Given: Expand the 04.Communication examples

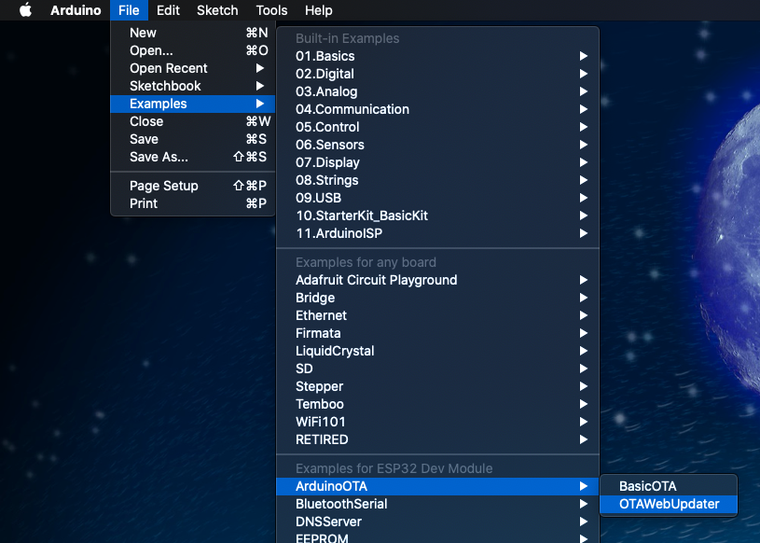Looking at the screenshot, I should 437,109.
